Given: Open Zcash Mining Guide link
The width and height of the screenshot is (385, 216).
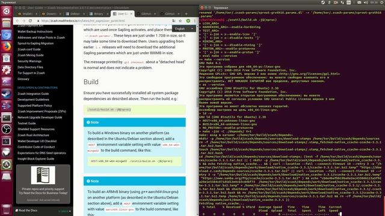Looking at the screenshot, I should coord(31,55).
